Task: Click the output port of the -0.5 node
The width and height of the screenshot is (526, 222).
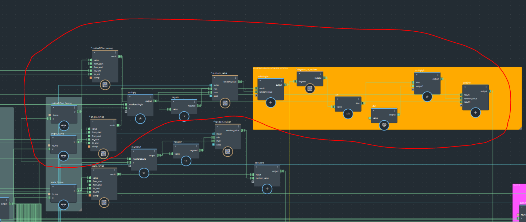Action: pyautogui.click(x=398, y=114)
